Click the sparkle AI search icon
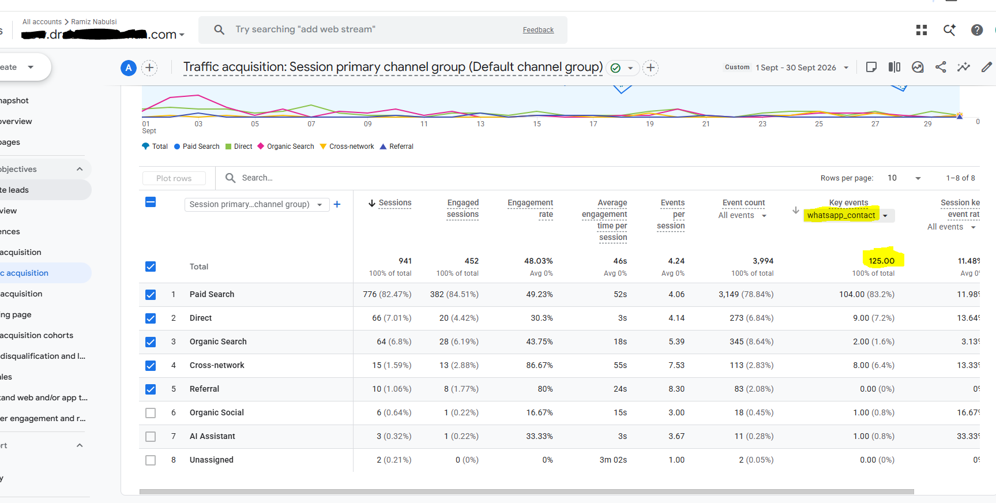Viewport: 996px width, 503px height. pyautogui.click(x=949, y=30)
